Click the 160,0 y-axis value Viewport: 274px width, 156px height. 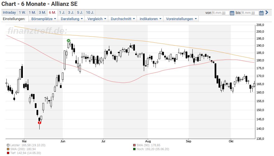point(260,93)
